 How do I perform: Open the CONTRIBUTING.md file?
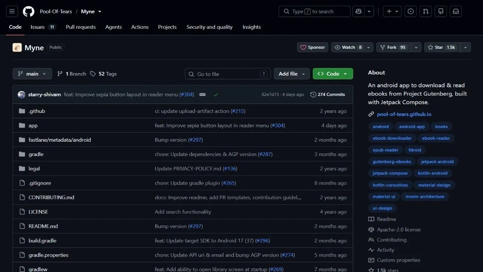pos(51,197)
